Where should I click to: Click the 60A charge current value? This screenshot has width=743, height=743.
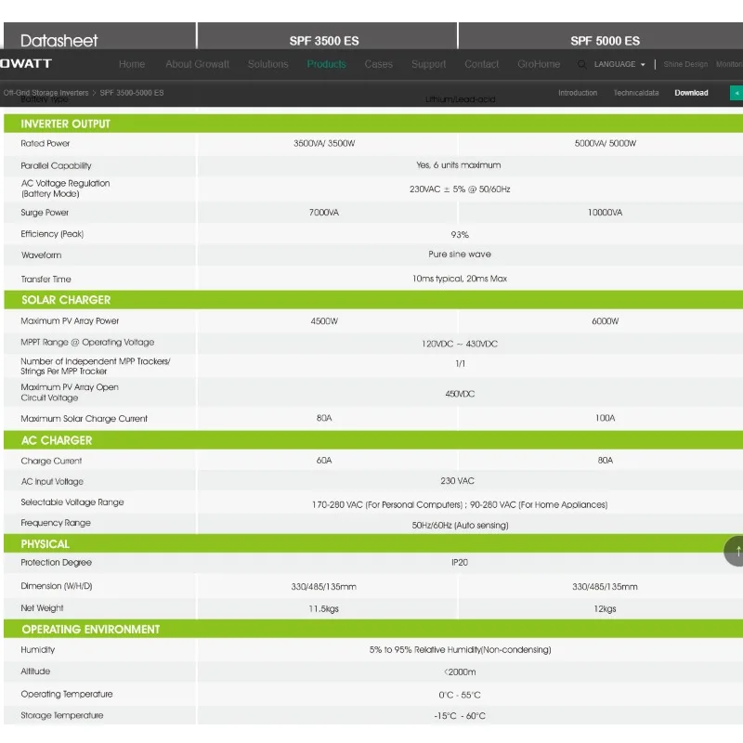324,460
